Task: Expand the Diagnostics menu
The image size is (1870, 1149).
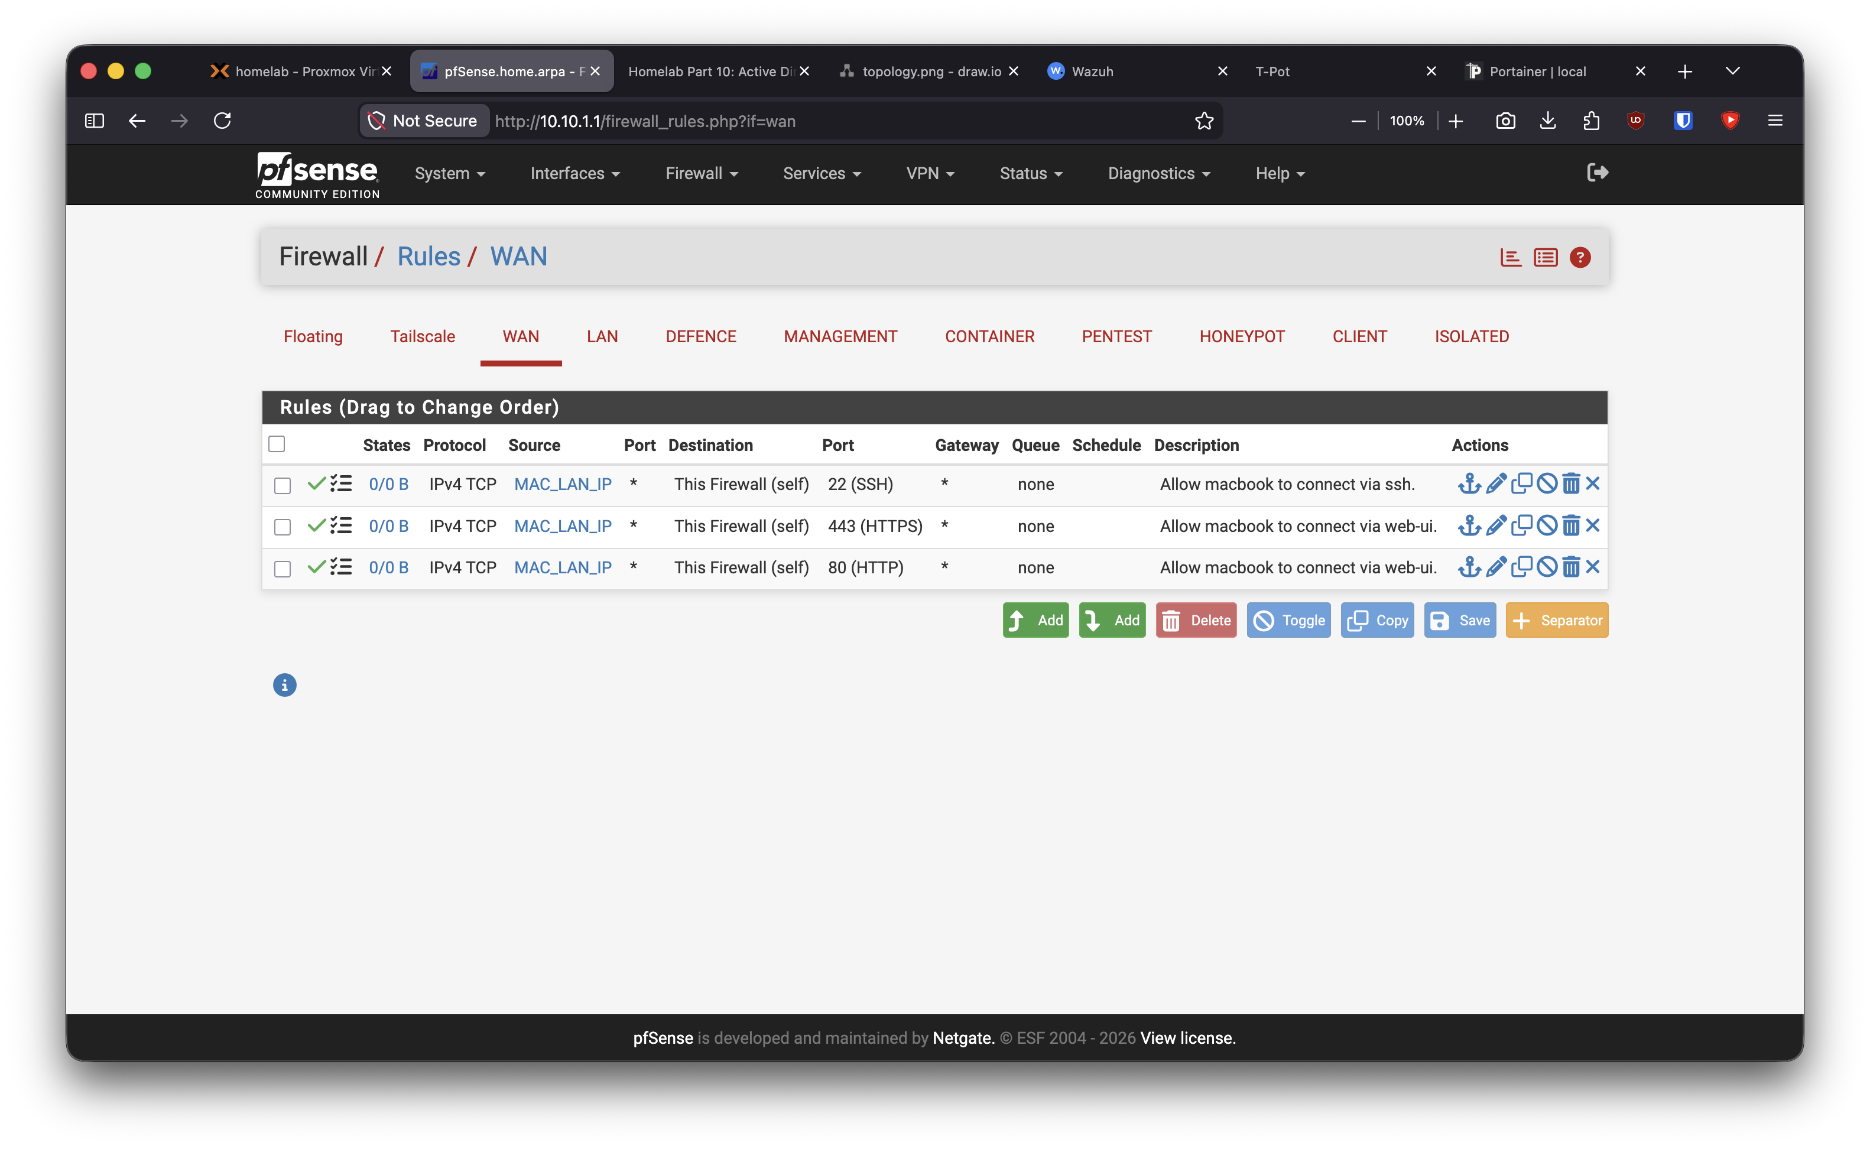Action: pos(1159,173)
